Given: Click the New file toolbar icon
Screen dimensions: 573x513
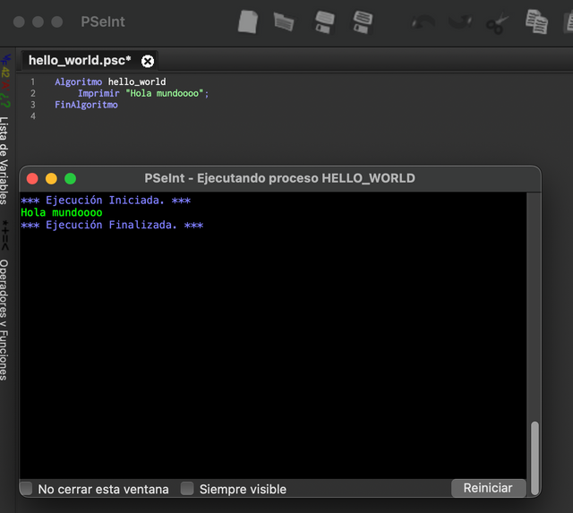Looking at the screenshot, I should pyautogui.click(x=248, y=21).
